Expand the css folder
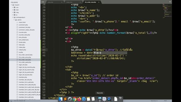 [12, 7]
